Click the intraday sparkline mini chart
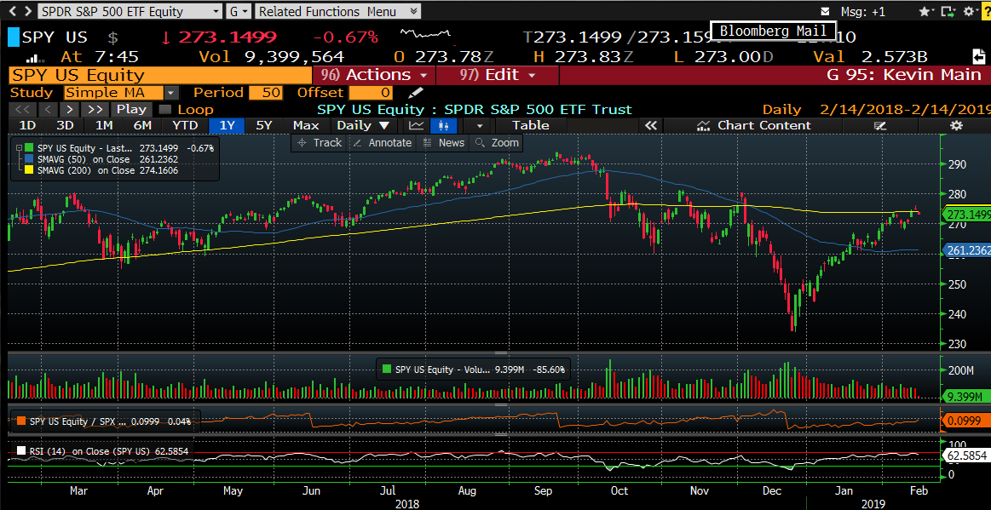991x510 pixels. coord(426,33)
